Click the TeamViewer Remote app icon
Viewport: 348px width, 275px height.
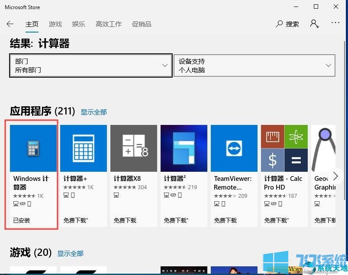coord(234,148)
